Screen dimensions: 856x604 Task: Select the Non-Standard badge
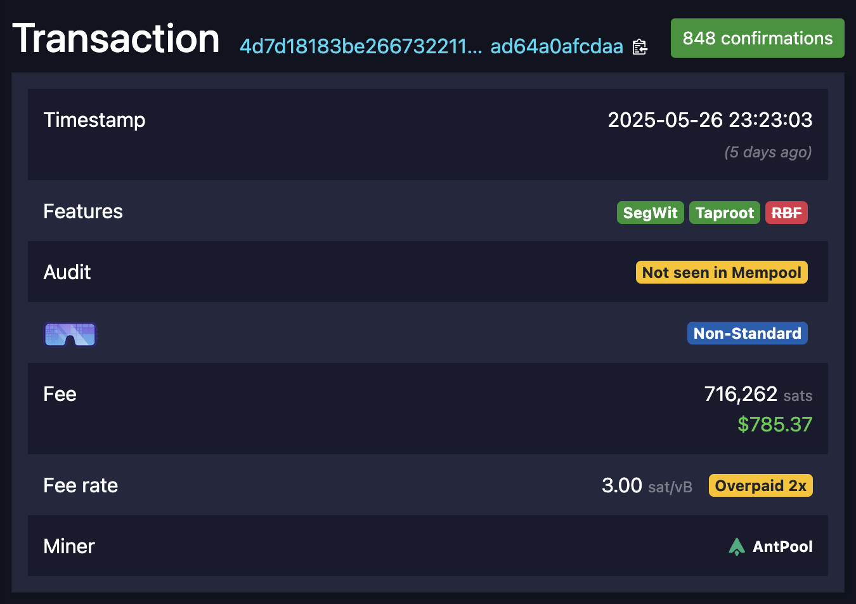pyautogui.click(x=747, y=333)
